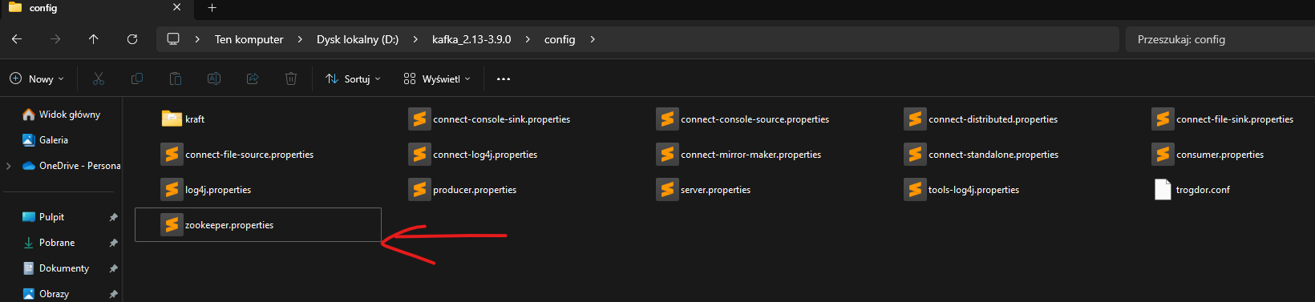Select the zookeeper.properties file icon

point(172,225)
